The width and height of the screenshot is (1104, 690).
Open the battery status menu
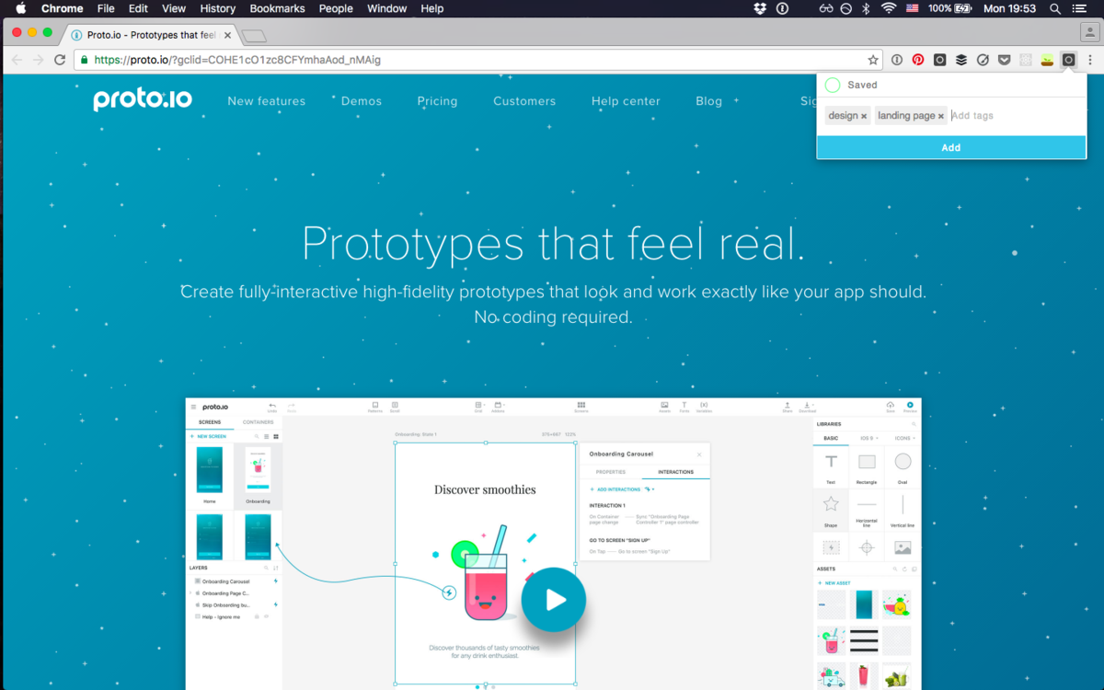coord(950,8)
